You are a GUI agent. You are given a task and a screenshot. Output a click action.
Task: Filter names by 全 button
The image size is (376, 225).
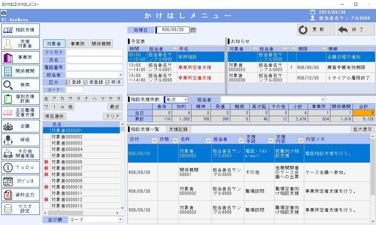46,99
